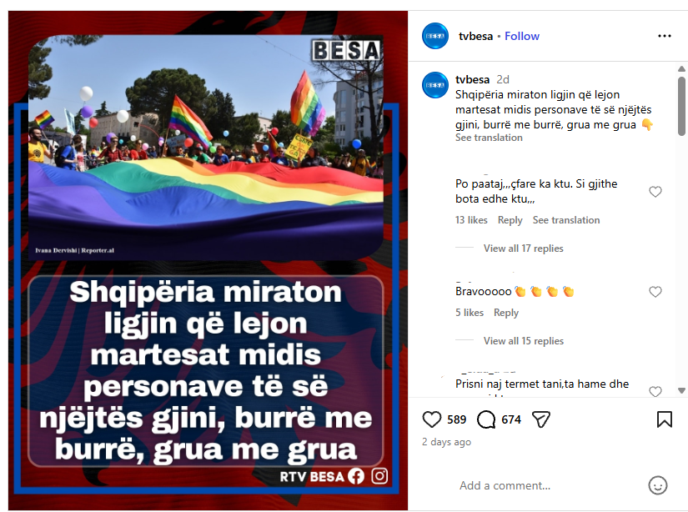Image resolution: width=688 pixels, height=512 pixels.
Task: Click the comments scrollbar down arrow
Action: [681, 390]
